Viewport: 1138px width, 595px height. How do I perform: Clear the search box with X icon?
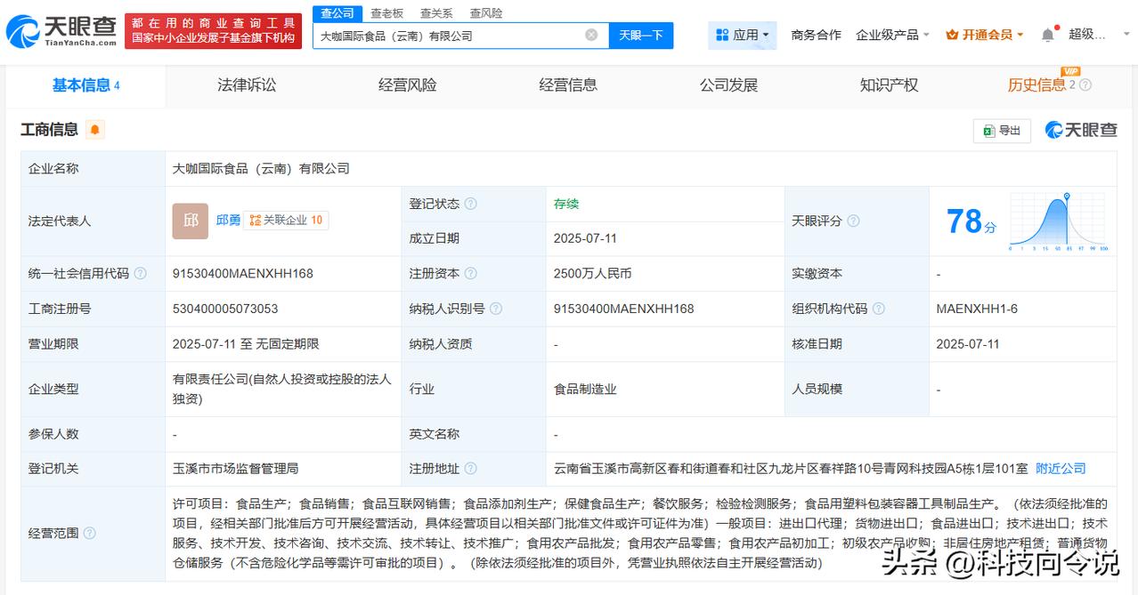pyautogui.click(x=591, y=35)
